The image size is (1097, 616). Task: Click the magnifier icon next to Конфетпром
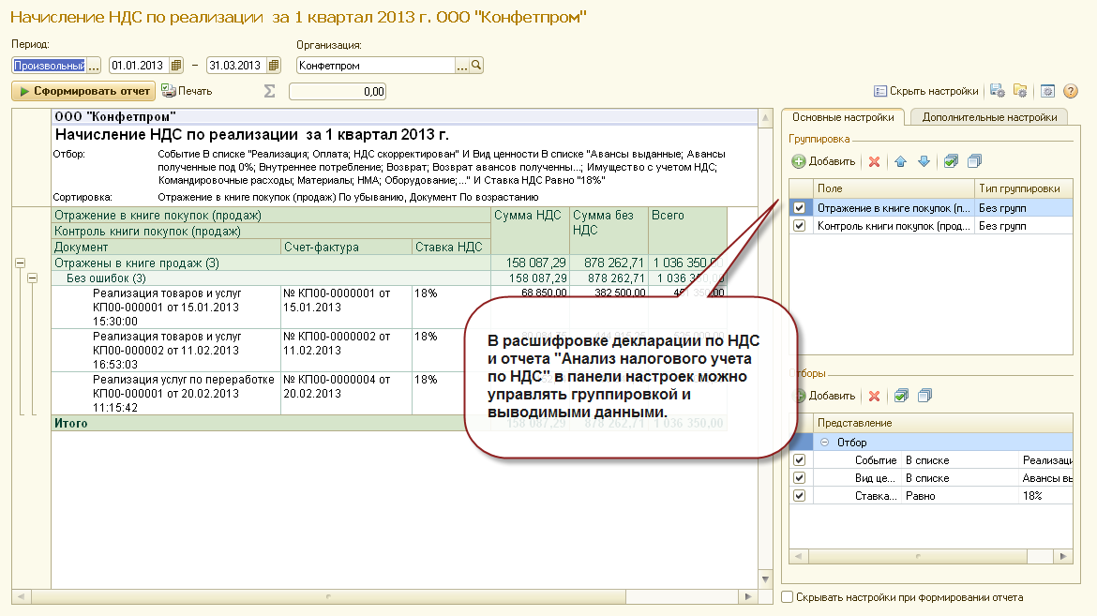tap(476, 65)
